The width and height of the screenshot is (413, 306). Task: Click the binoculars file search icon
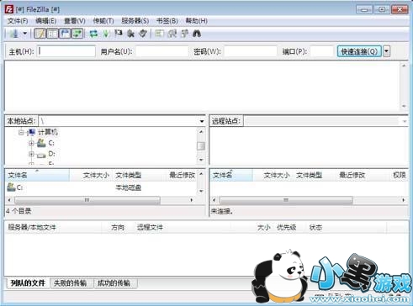point(197,34)
